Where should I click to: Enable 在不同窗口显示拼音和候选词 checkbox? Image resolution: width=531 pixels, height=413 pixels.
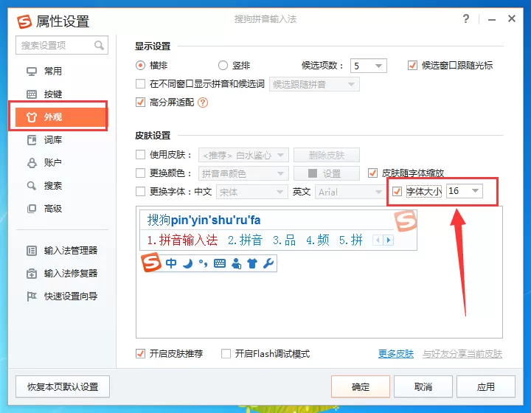click(140, 83)
